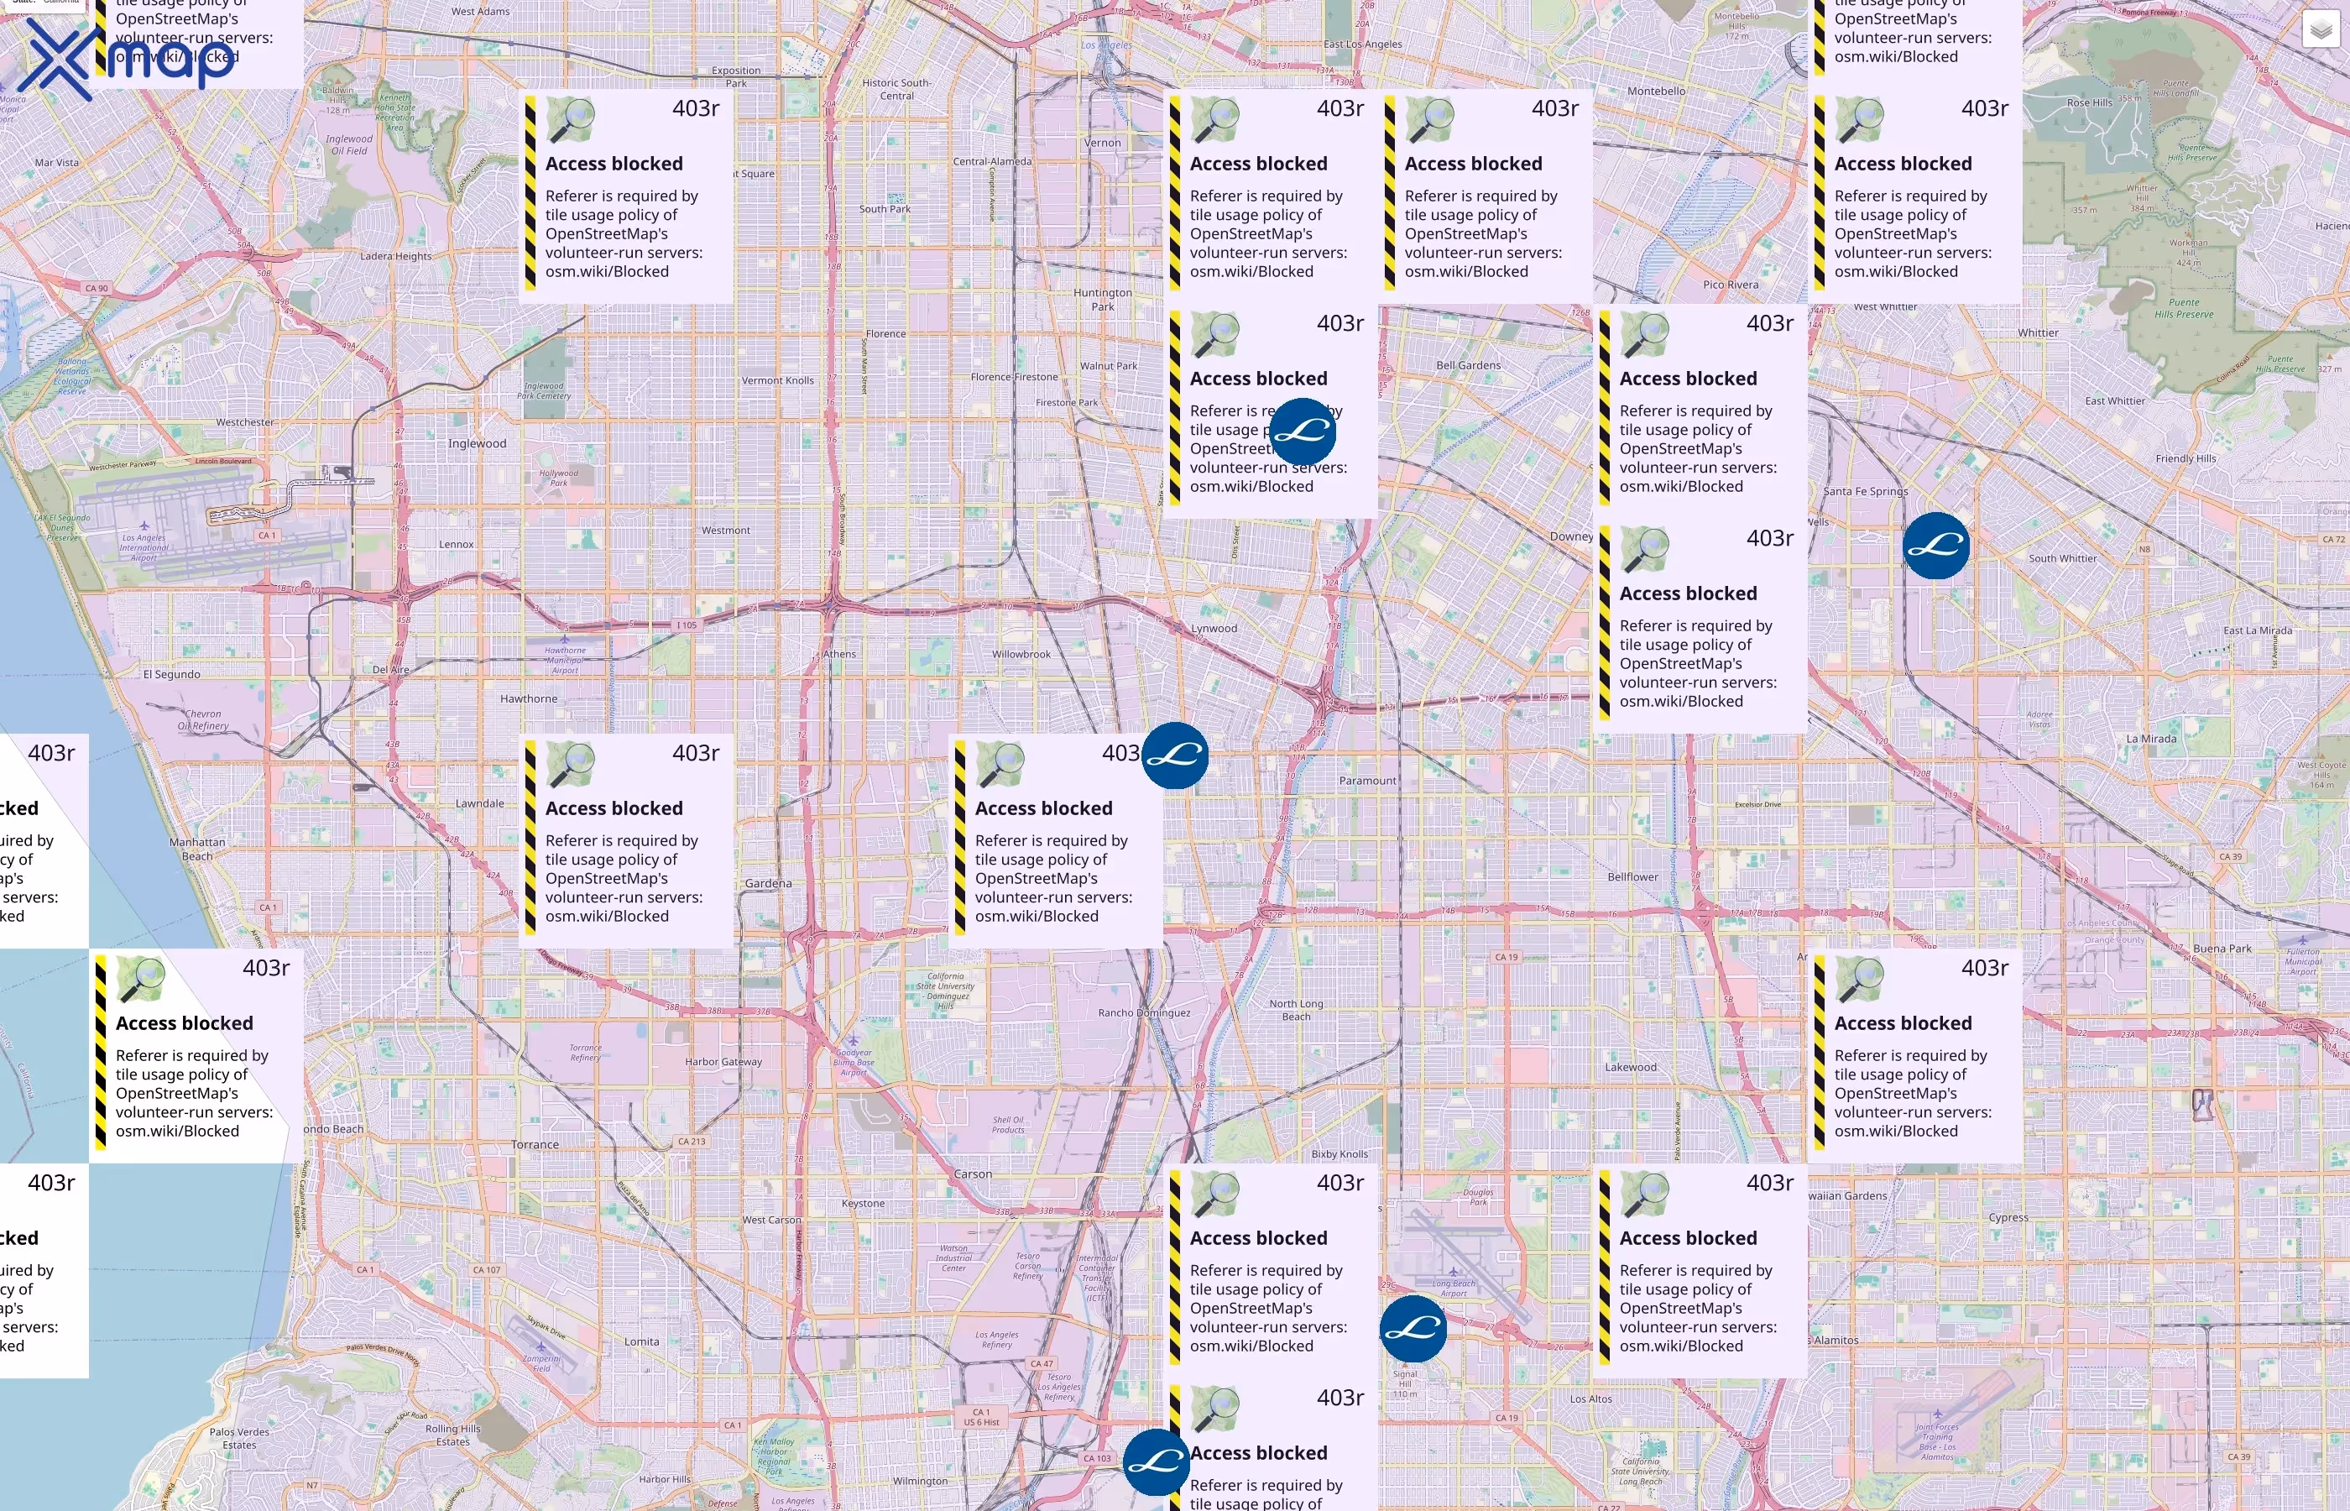Click the Rose Hills label

tap(2089, 102)
